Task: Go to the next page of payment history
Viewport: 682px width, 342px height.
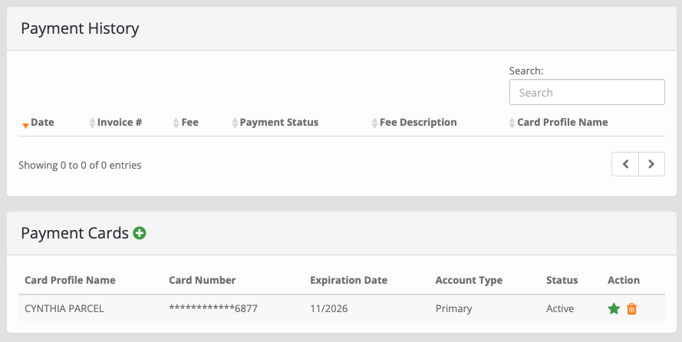Action: tap(651, 164)
